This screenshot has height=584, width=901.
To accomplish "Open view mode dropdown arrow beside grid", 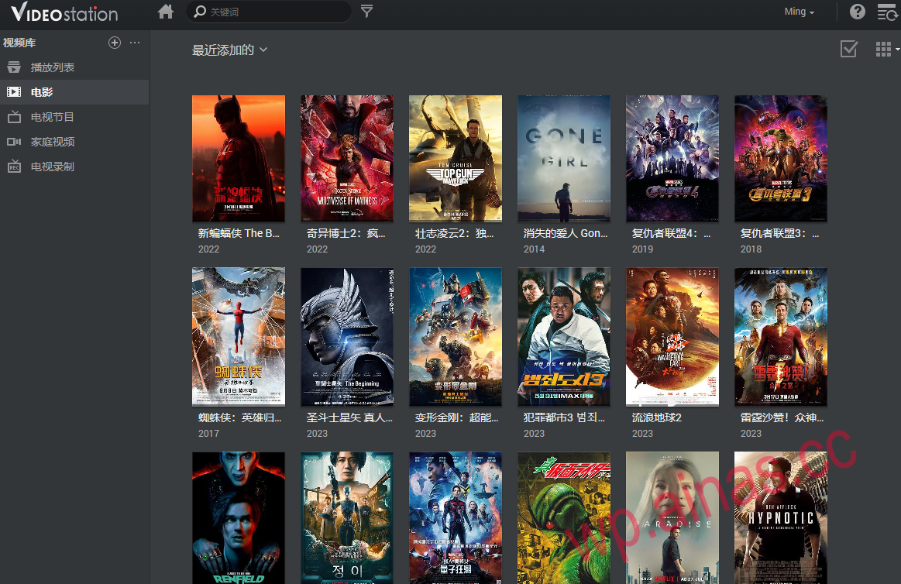I will point(897,50).
